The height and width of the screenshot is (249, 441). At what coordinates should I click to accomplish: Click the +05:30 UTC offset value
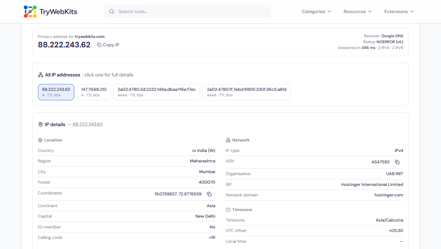click(x=396, y=231)
